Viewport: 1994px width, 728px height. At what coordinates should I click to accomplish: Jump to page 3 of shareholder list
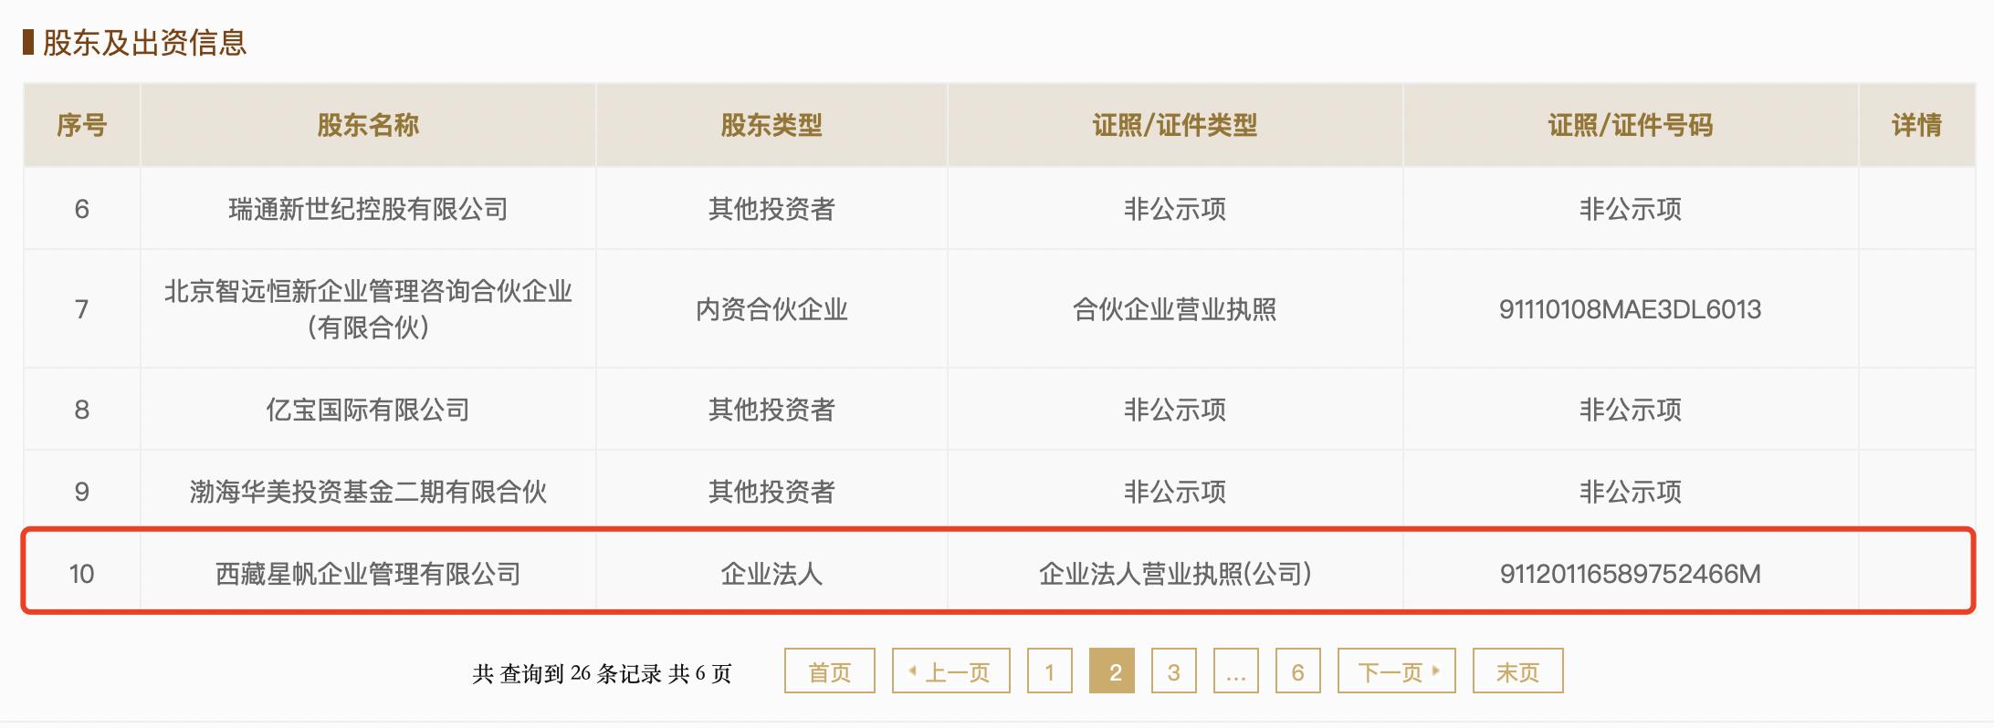[x=1173, y=671]
